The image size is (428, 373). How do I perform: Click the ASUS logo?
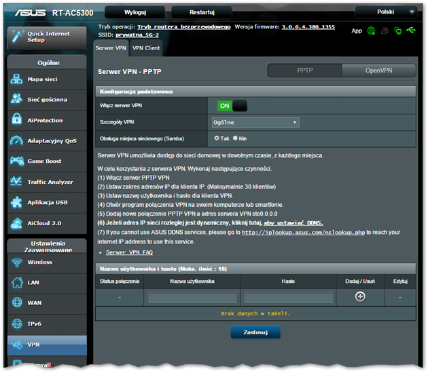click(x=31, y=13)
